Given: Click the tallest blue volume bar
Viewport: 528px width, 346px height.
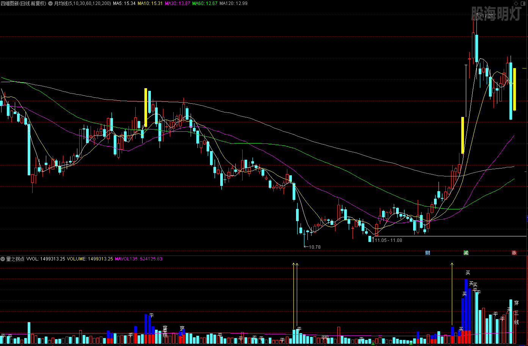Looking at the screenshot, I should 466,305.
